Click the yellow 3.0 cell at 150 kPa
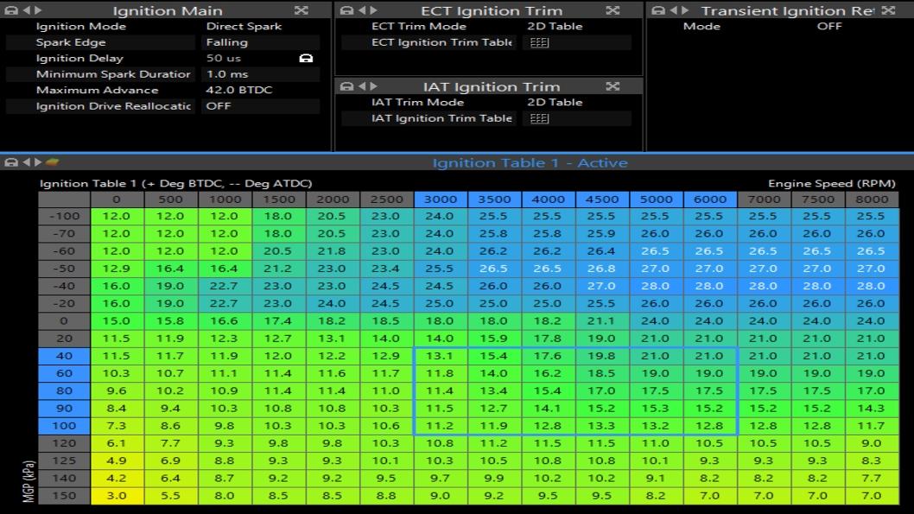 tap(117, 496)
